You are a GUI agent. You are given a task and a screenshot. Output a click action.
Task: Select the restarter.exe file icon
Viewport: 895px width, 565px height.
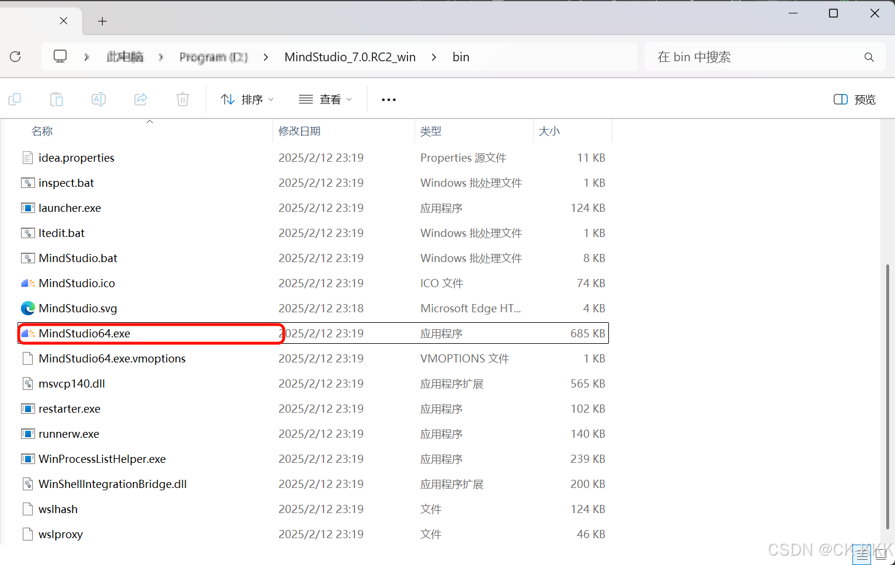27,409
